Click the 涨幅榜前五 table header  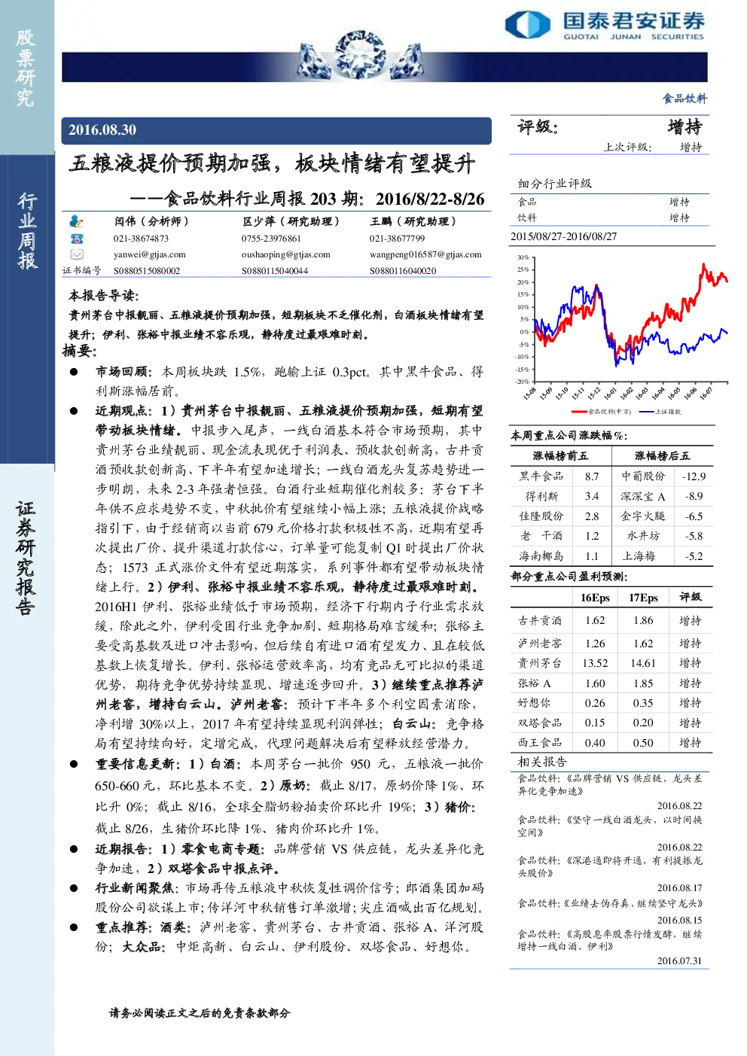(560, 455)
